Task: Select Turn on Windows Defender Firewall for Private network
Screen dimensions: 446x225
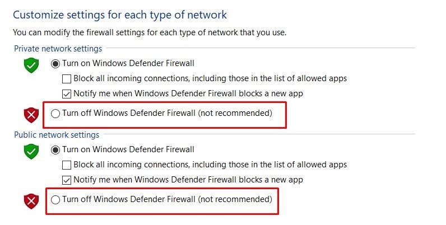Action: [x=55, y=64]
